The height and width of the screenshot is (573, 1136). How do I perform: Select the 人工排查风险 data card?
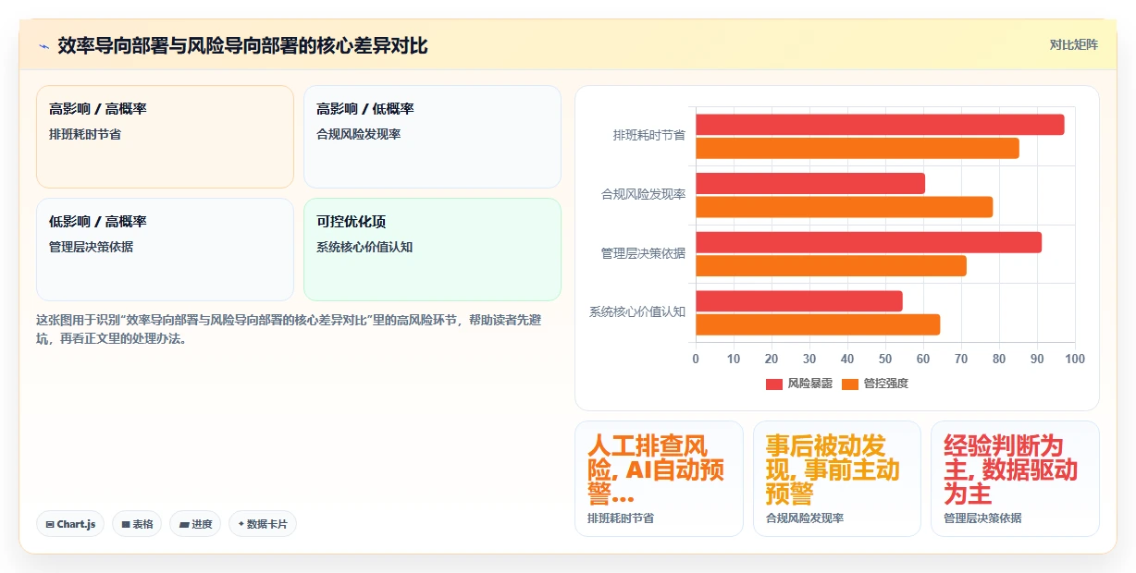pyautogui.click(x=659, y=479)
